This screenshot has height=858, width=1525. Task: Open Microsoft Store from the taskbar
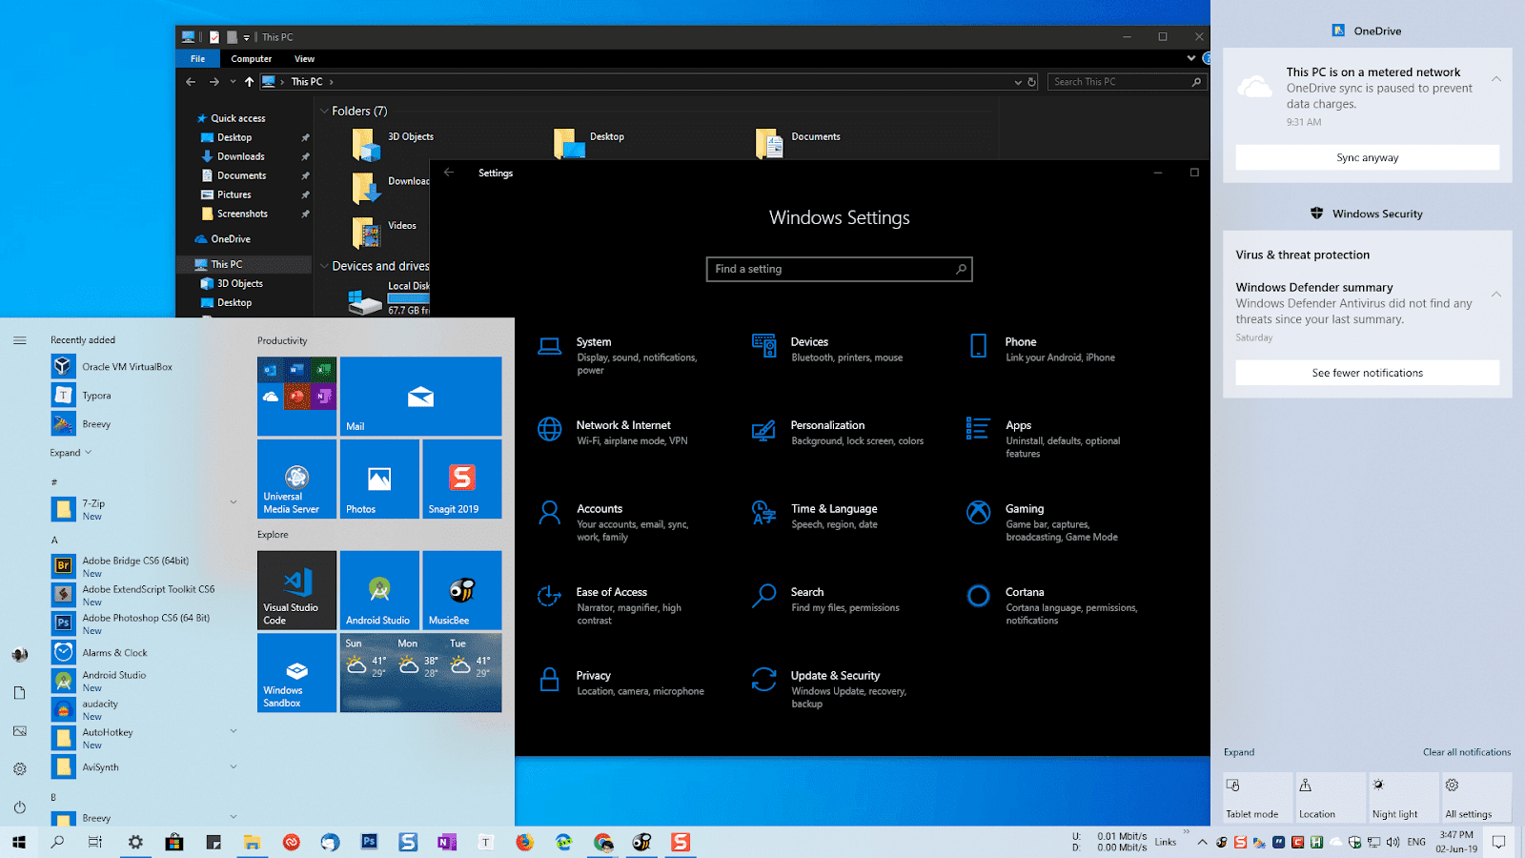tap(174, 842)
